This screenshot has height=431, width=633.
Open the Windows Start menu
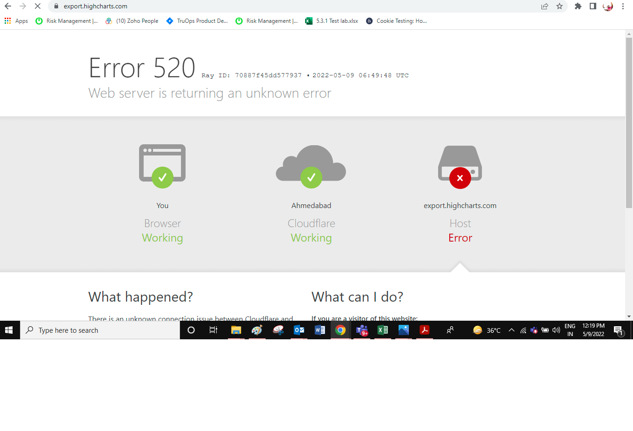(x=9, y=330)
